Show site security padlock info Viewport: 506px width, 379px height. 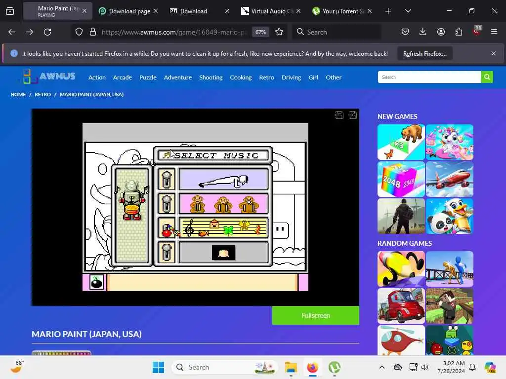[x=93, y=32]
